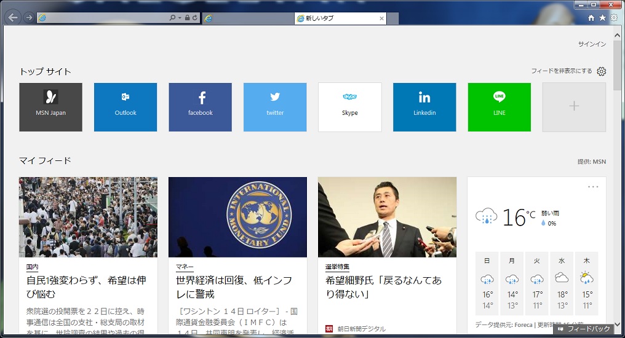Click the 選挙特集 category label
This screenshot has width=625, height=338.
coord(337,267)
